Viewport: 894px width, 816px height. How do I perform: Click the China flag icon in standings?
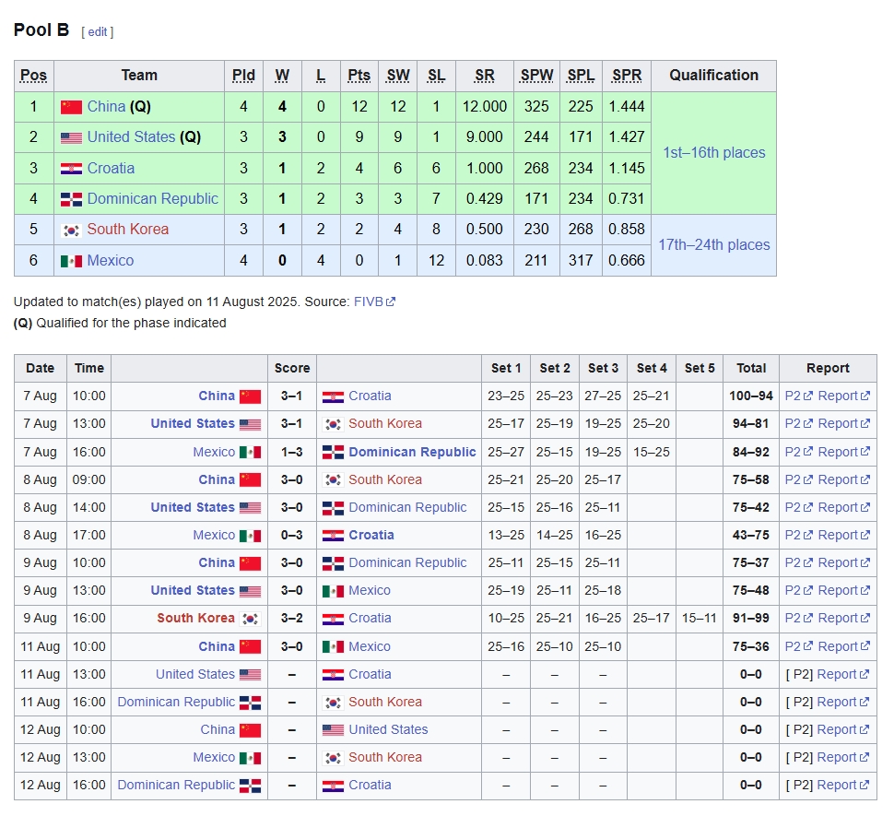(71, 107)
